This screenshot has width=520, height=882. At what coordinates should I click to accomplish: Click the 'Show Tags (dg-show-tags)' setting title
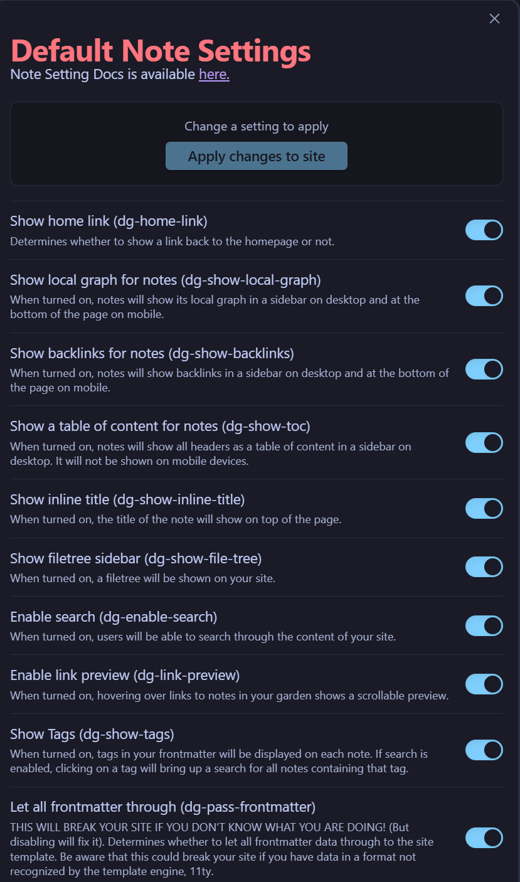(x=92, y=734)
